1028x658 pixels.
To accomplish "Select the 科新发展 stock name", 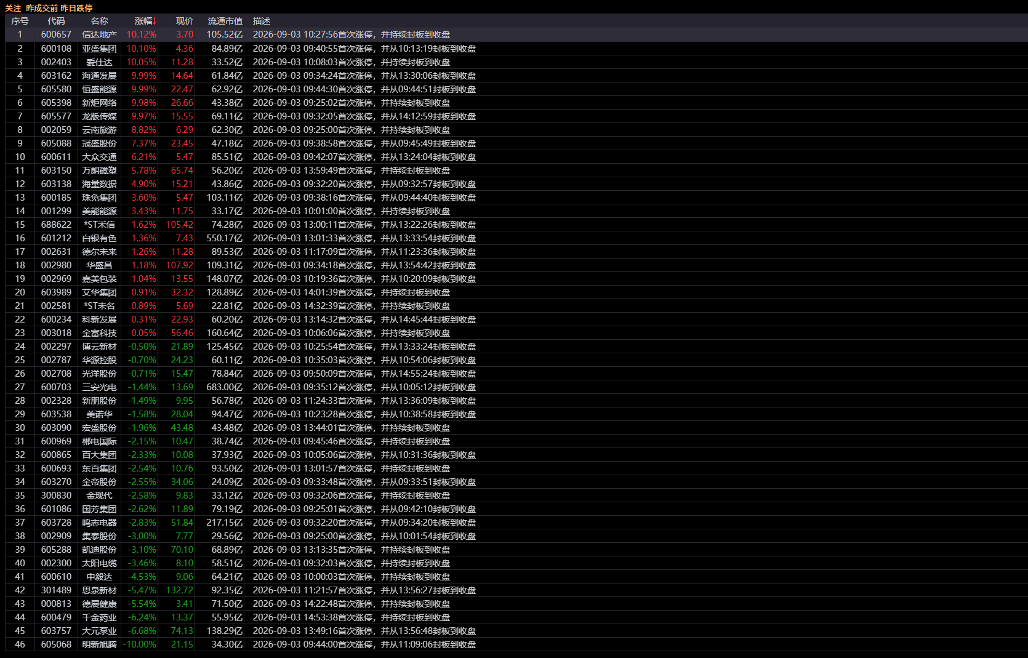I will pyautogui.click(x=99, y=319).
